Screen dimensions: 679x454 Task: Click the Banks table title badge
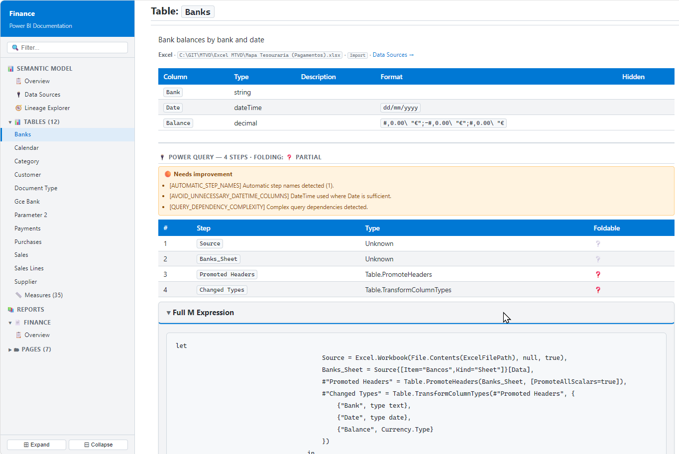[x=198, y=12]
